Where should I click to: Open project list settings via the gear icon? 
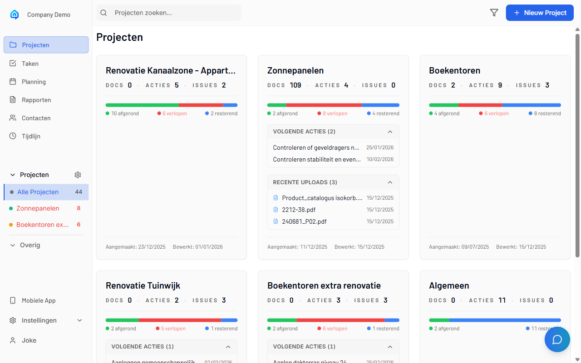tap(78, 175)
